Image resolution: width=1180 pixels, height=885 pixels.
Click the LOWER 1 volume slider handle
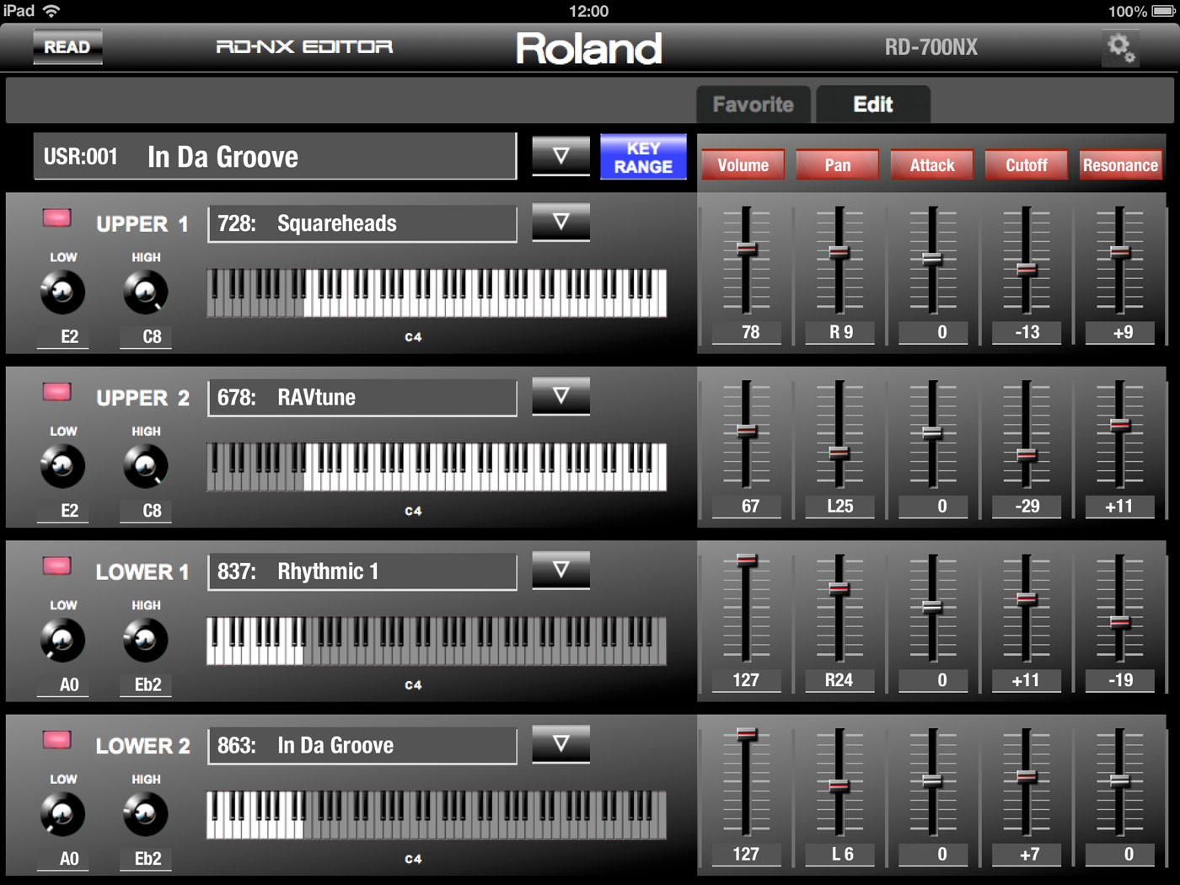[x=747, y=560]
